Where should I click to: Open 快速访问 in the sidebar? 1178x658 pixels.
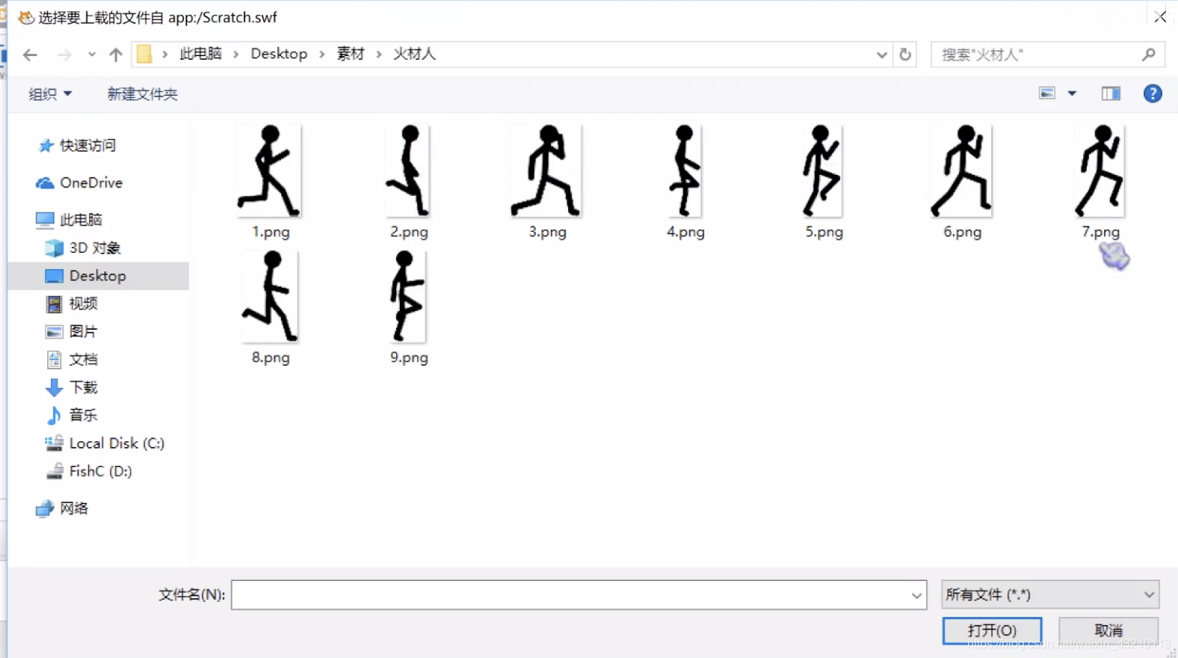click(x=77, y=146)
